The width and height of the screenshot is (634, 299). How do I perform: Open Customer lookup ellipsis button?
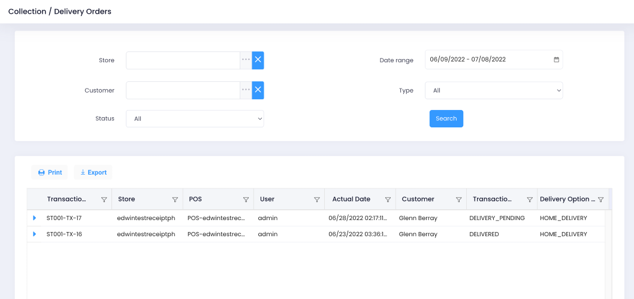click(246, 90)
